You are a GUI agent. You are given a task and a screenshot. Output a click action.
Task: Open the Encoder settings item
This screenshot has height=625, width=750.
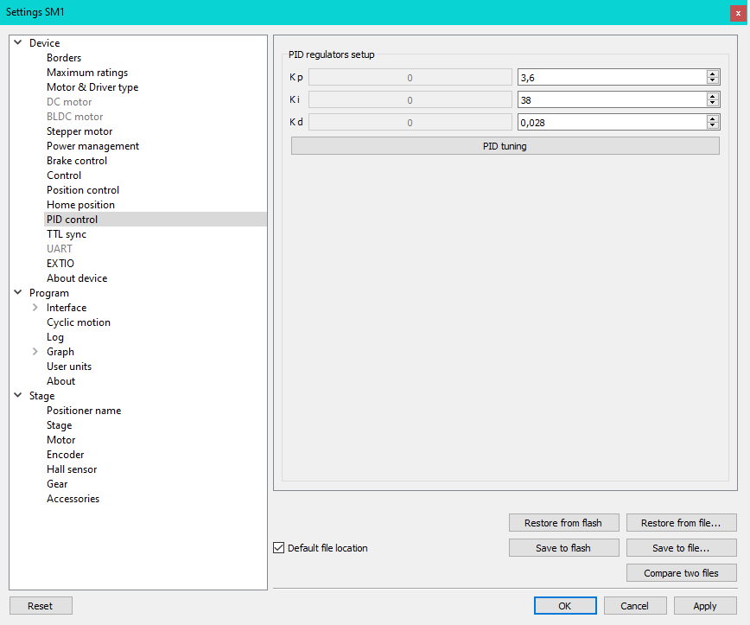point(66,455)
